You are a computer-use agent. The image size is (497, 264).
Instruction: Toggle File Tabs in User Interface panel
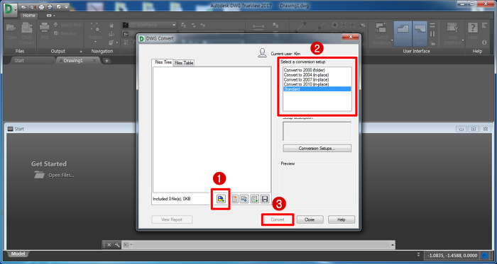(403, 34)
